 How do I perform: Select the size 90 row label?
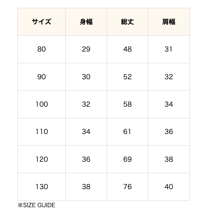(41, 77)
